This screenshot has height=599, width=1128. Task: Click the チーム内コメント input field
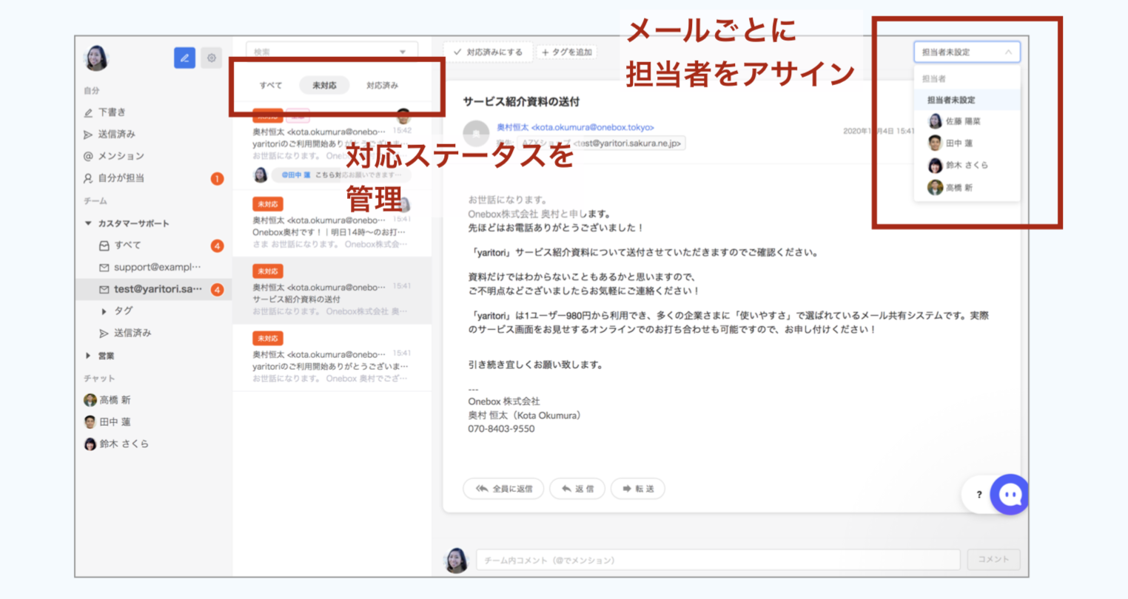click(718, 560)
